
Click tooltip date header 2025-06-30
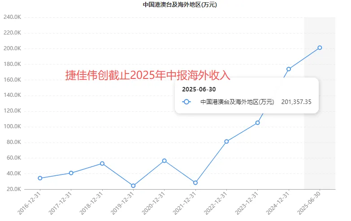pyautogui.click(x=199, y=89)
